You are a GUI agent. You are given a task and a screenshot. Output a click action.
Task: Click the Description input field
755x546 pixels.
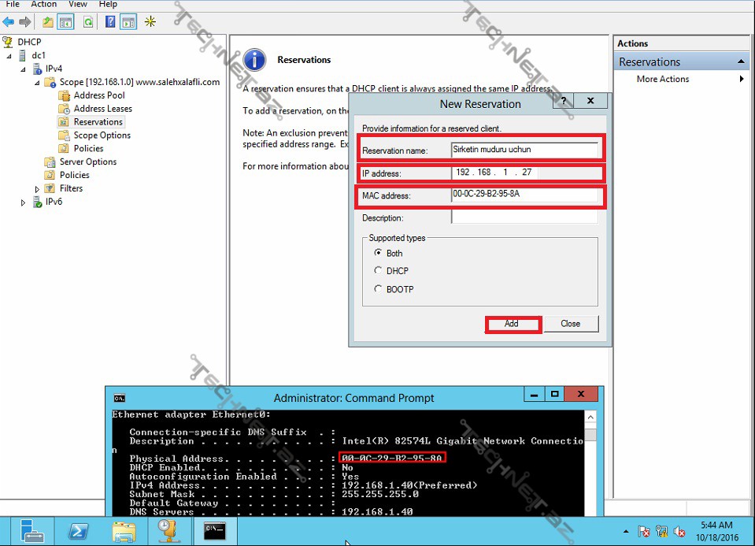(524, 217)
